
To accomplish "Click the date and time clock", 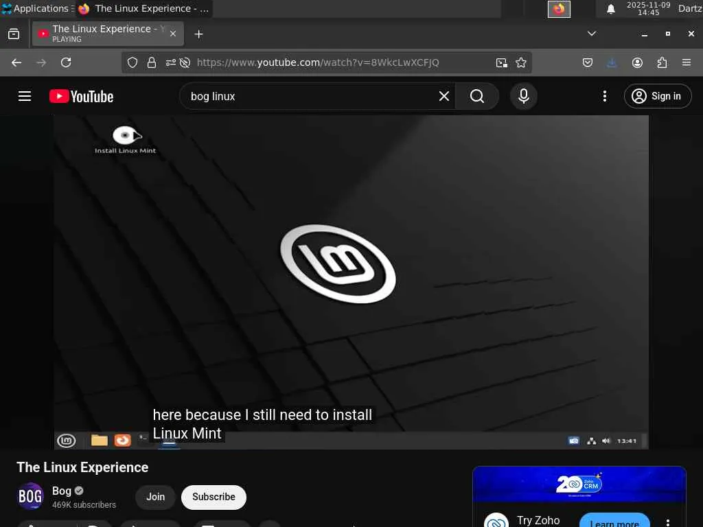I will (648, 8).
